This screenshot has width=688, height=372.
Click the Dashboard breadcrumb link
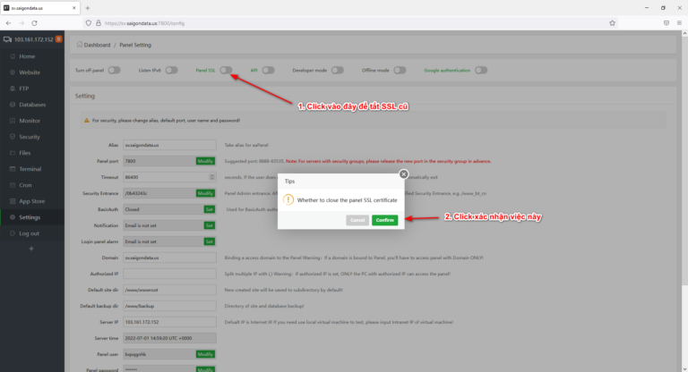pos(97,43)
